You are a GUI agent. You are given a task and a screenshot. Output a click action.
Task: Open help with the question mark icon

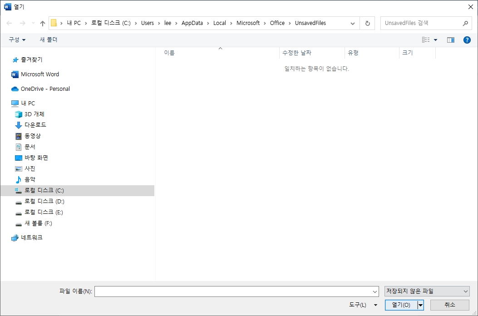click(x=467, y=40)
